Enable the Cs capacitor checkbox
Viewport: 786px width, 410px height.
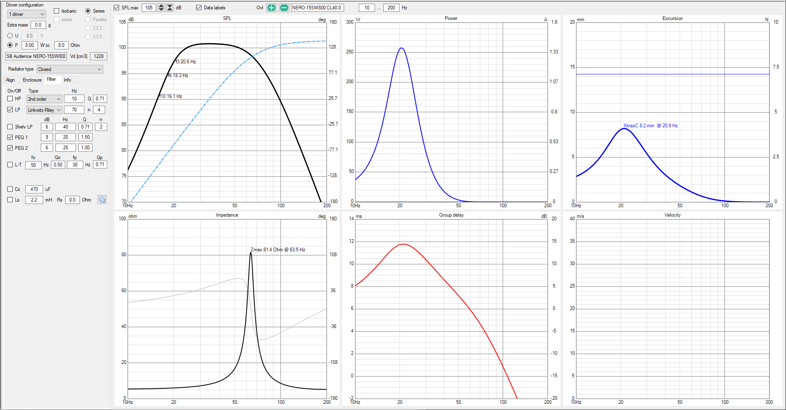point(10,189)
